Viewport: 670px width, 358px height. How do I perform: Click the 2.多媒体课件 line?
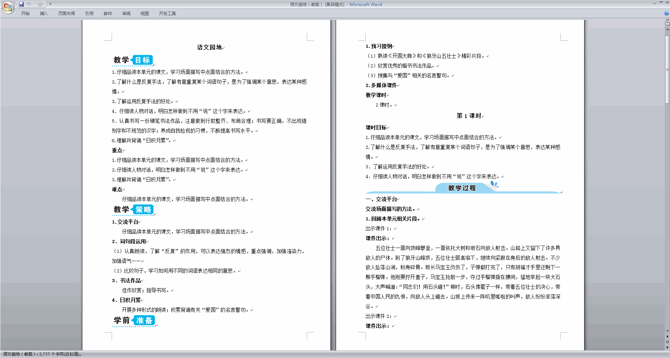click(381, 85)
